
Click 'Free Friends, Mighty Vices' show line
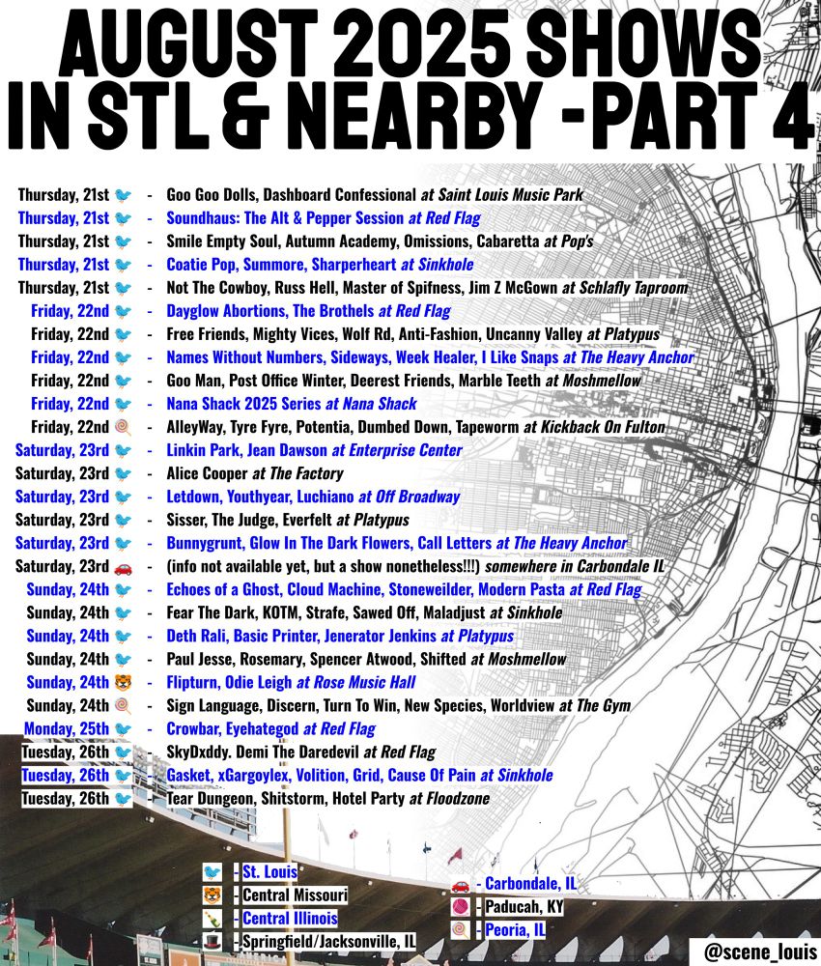[x=412, y=334]
